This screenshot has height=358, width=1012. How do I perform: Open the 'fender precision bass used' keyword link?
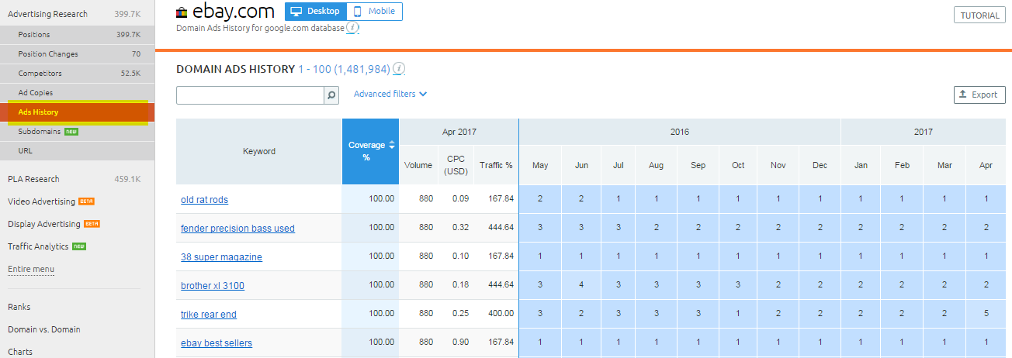(x=237, y=229)
